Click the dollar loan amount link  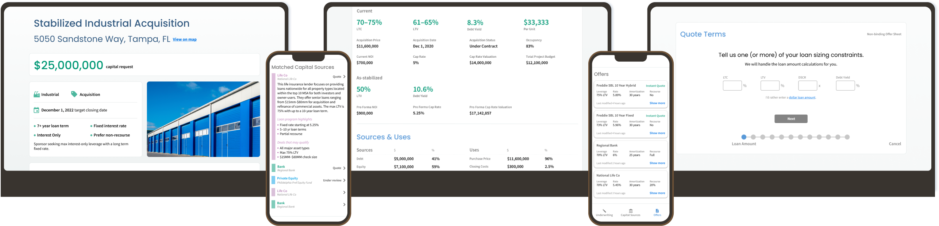point(802,97)
